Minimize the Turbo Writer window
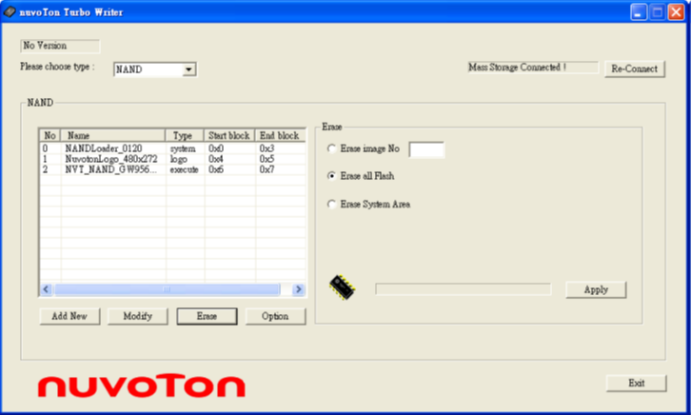This screenshot has height=415, width=691. [638, 12]
